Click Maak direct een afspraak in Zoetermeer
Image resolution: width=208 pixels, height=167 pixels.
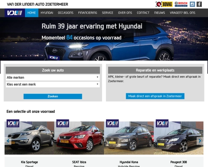155,96
